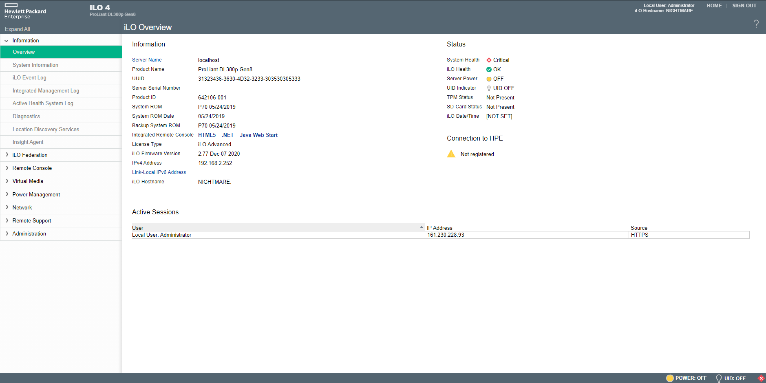The image size is (766, 383).
Task: Click the IPv4 address 192.168.2.252
Action: [x=215, y=163]
